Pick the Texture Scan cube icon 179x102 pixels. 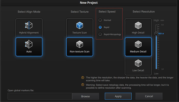tap(79, 26)
